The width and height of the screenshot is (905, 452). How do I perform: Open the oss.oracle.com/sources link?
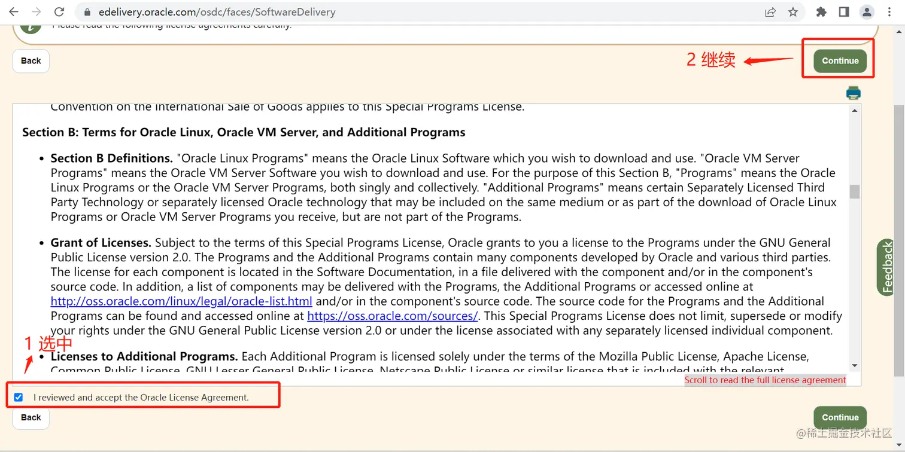(x=392, y=316)
